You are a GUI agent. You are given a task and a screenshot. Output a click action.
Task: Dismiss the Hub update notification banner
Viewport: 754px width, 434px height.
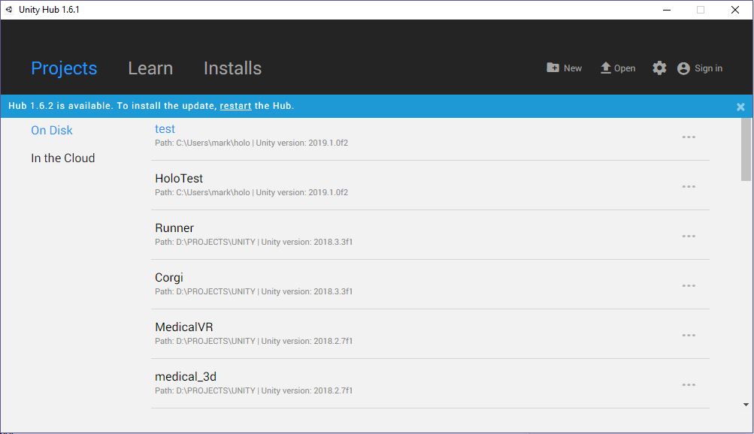pos(740,107)
